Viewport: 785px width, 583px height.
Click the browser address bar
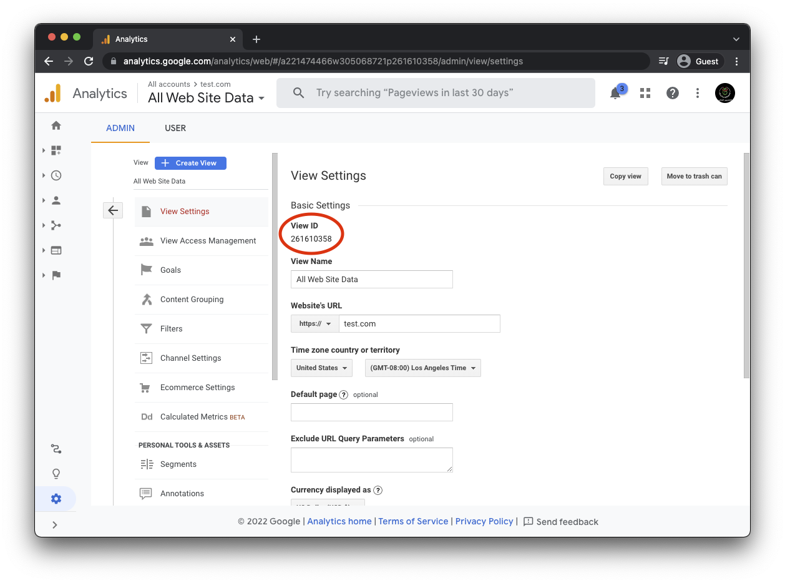click(378, 61)
